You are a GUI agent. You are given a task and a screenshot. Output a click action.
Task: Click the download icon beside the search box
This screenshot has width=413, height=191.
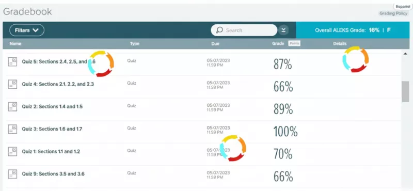tap(283, 30)
